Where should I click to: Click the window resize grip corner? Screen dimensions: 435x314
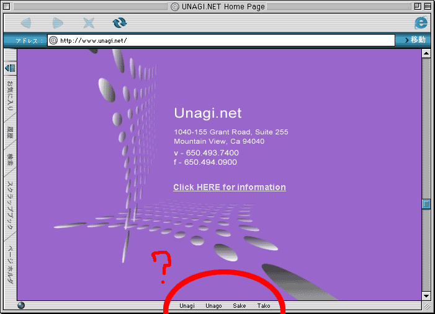(x=426, y=305)
